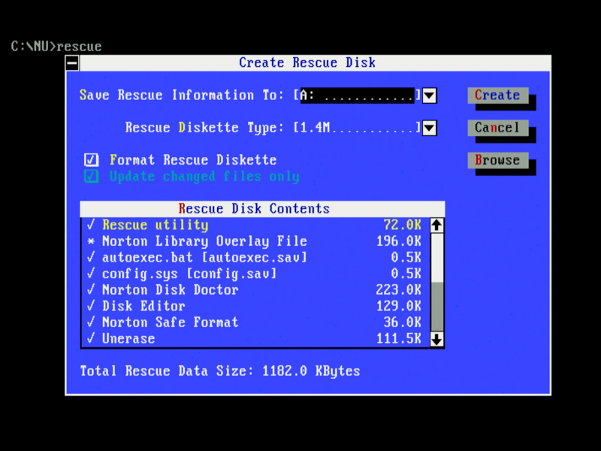
Task: Click the 111.5K size value
Action: click(399, 339)
